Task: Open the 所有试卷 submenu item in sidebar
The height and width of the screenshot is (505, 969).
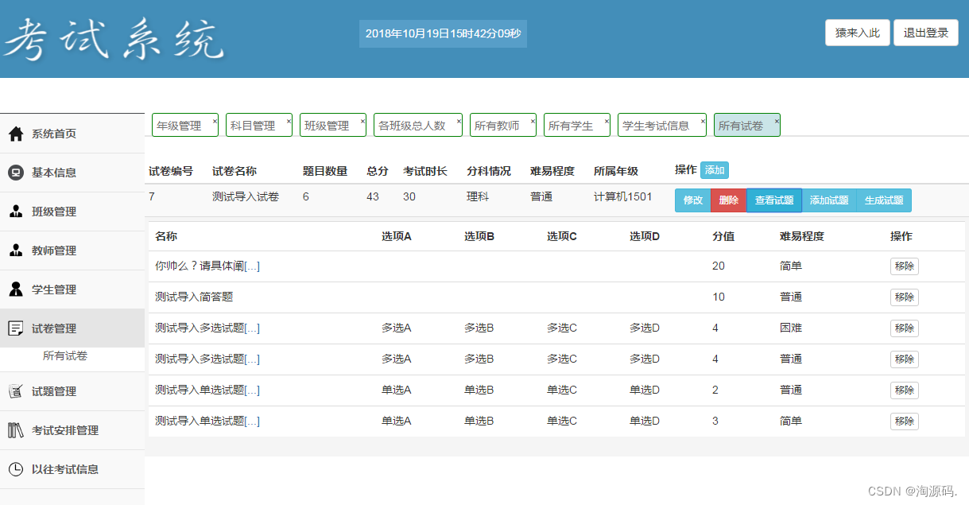Action: click(x=65, y=356)
